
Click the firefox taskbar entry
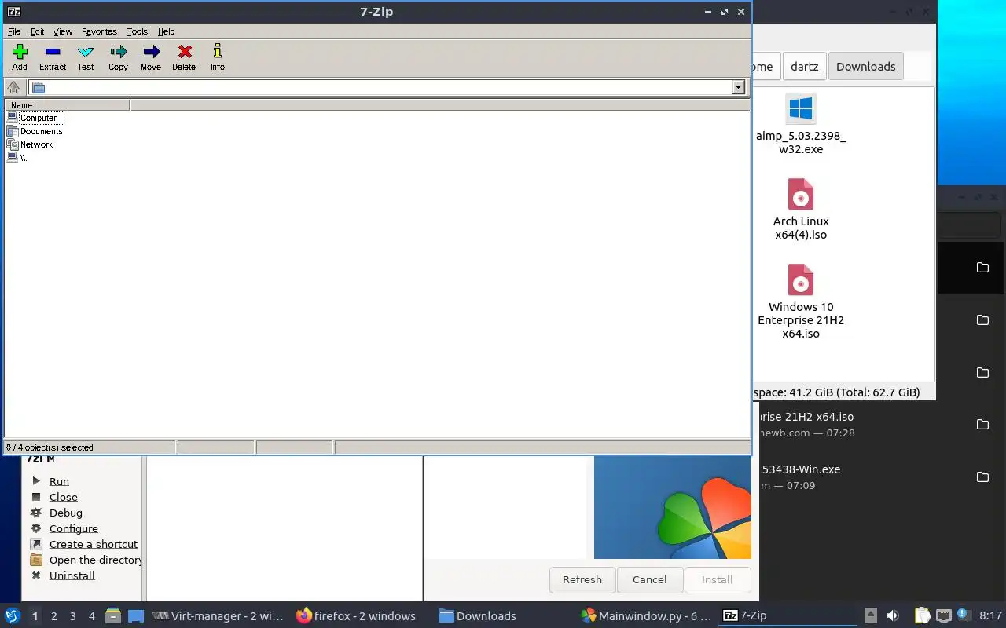pos(356,616)
